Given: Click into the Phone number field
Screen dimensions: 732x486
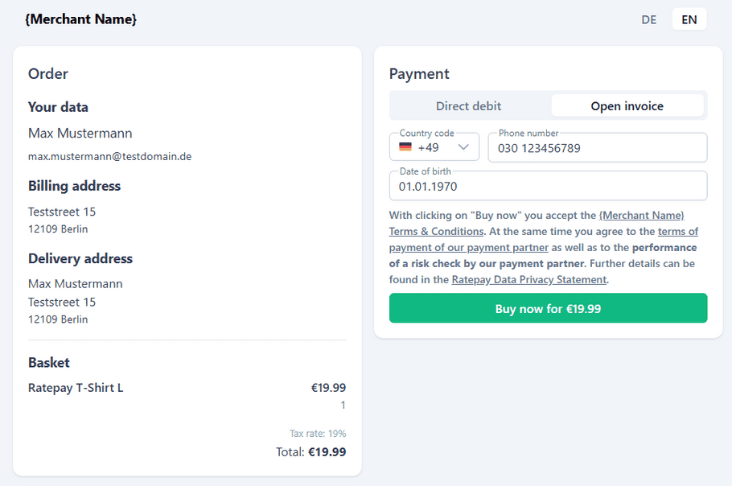Looking at the screenshot, I should 598,148.
